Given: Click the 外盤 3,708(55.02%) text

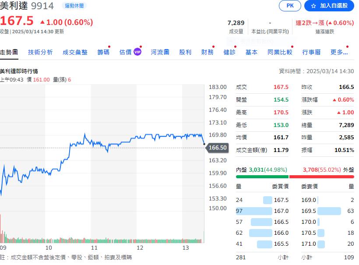Looking at the screenshot, I should click(x=328, y=170).
